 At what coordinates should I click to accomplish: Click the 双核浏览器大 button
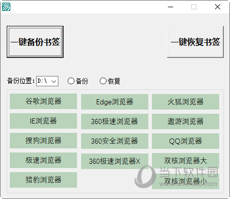[186, 161]
